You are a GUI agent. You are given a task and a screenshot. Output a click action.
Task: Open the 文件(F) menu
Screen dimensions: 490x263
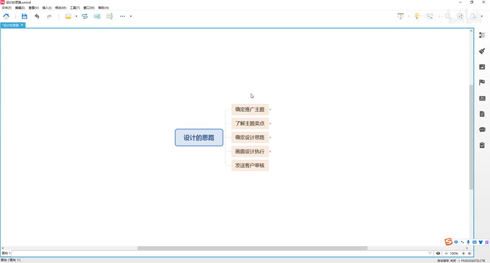tap(7, 8)
